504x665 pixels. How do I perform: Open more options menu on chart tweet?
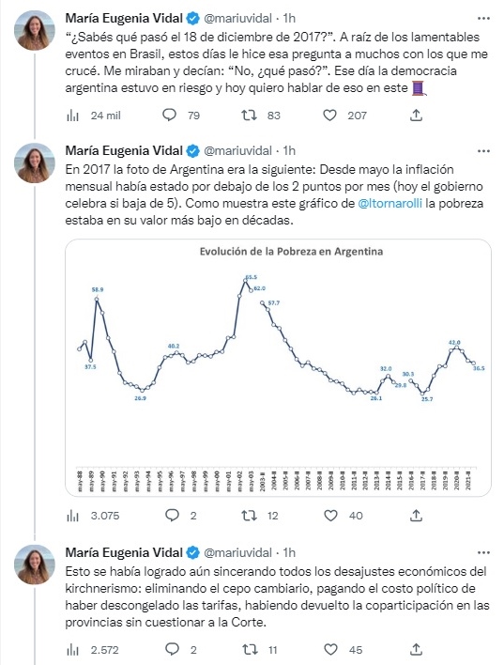pyautogui.click(x=483, y=151)
